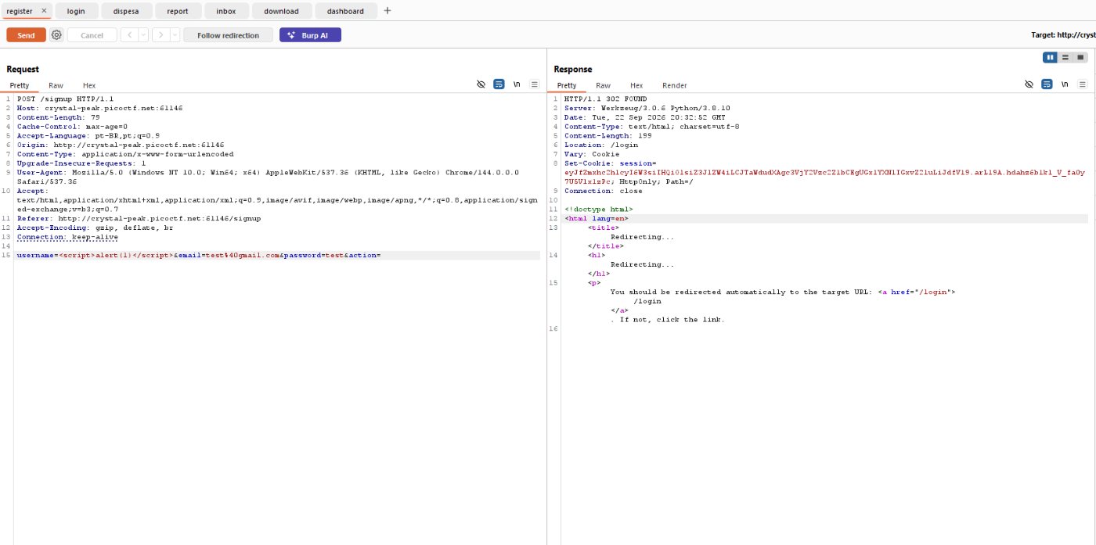The height and width of the screenshot is (545, 1096).
Task: Click the response Date header line
Action: click(x=644, y=117)
